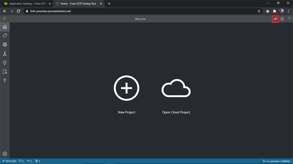
Task: Open a new browser tab
Action: [109, 4]
